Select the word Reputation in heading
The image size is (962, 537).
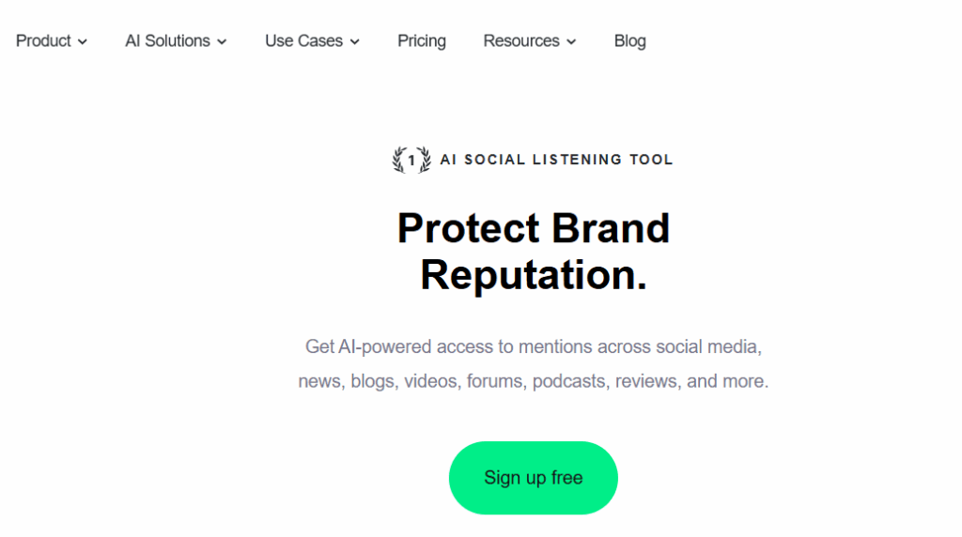tap(534, 275)
